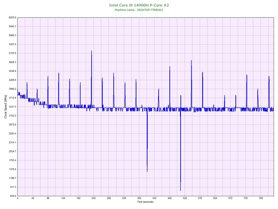Screen dimensions: 278x209
Task: Click the 0 tick on time axis
Action: point(17,198)
